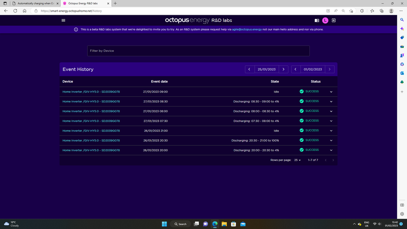Open the hamburger navigation menu

63,20
